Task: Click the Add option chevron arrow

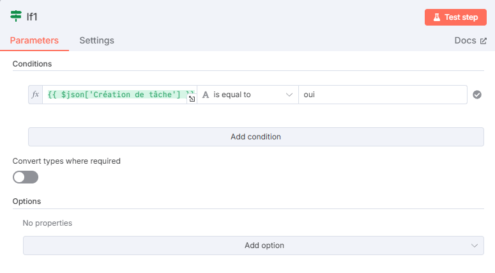Action: (x=474, y=246)
